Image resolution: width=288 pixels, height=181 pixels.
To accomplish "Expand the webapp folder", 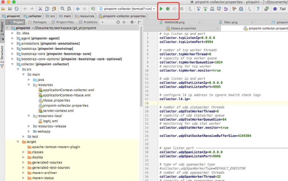I will (29, 131).
